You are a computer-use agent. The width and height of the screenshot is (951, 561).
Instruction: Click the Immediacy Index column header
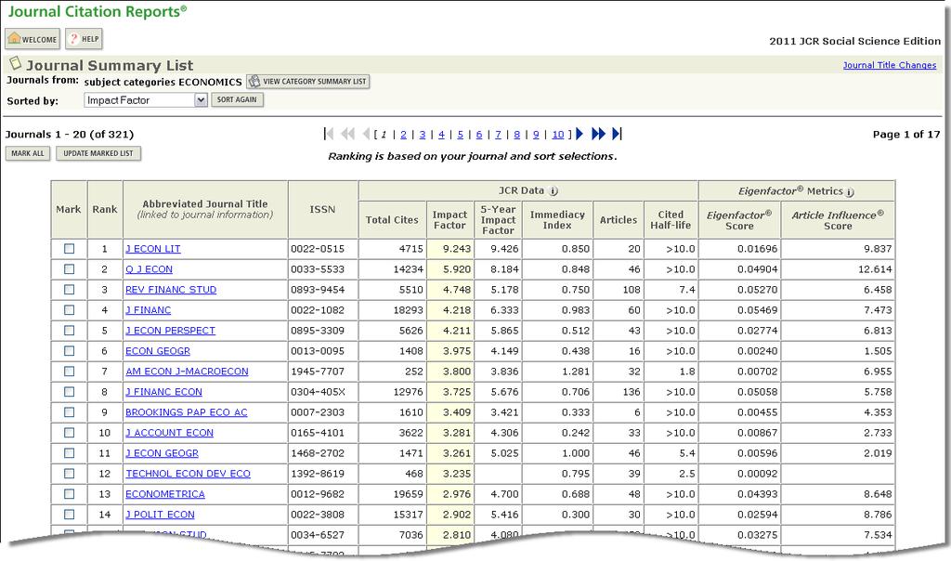[557, 219]
